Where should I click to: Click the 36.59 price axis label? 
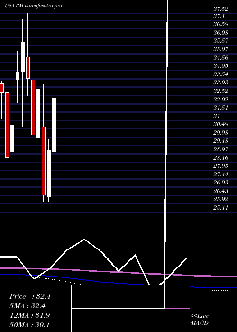pyautogui.click(x=221, y=24)
